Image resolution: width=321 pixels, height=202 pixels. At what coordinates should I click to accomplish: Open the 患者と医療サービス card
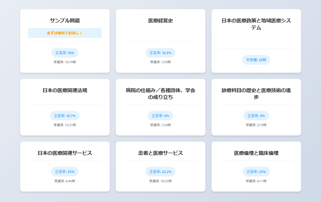[160, 167]
